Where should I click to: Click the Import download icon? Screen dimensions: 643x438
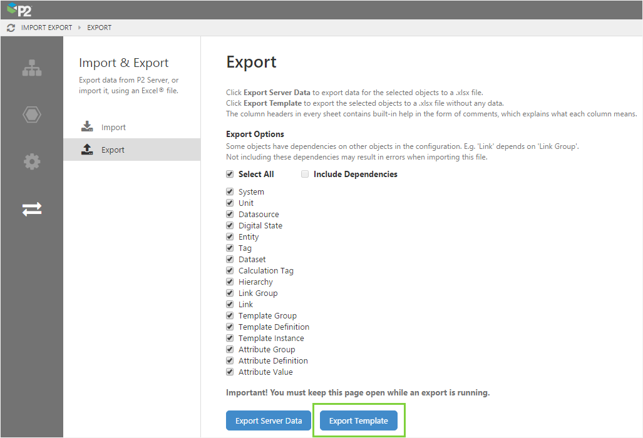coord(87,127)
